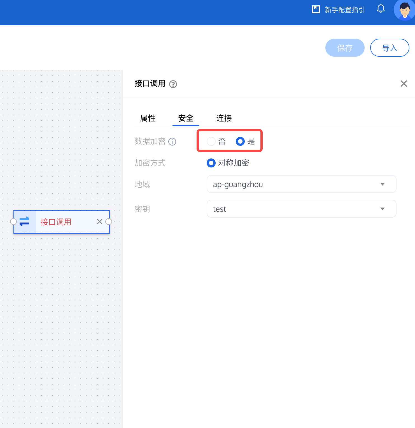Click info icon beside 数据加密 label

tap(172, 142)
